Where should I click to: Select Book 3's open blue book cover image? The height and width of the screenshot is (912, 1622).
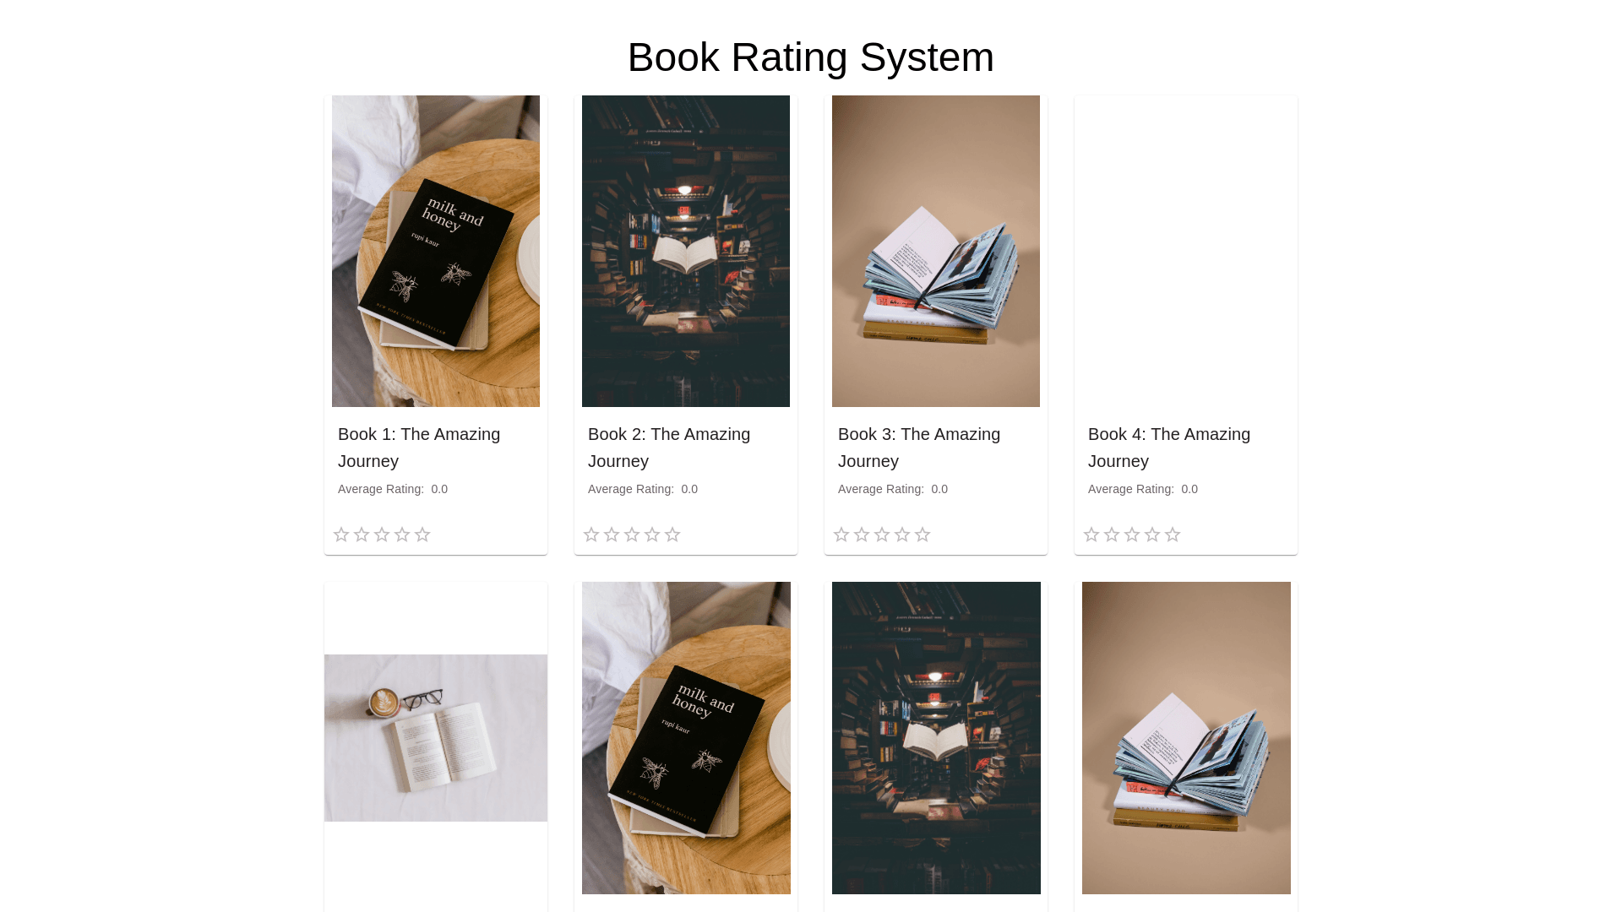[936, 251]
